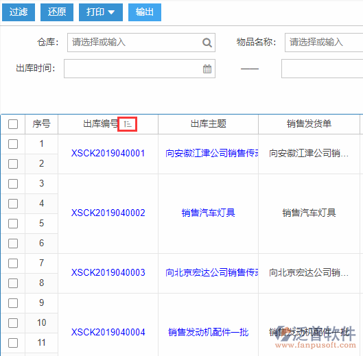Screen dimensions: 363x356
Task: Check the checkbox for row 2
Action: (13, 164)
